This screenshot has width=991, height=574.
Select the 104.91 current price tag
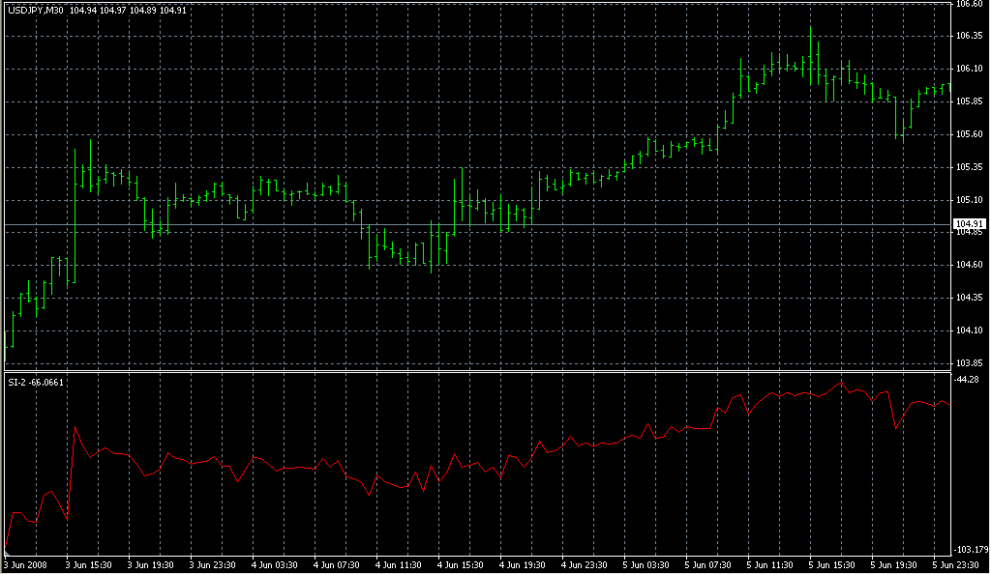[x=970, y=224]
